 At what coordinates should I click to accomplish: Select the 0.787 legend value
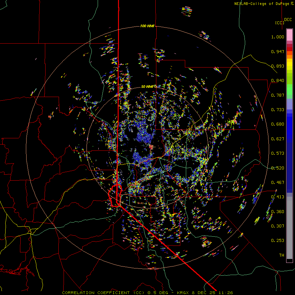(x=278, y=95)
